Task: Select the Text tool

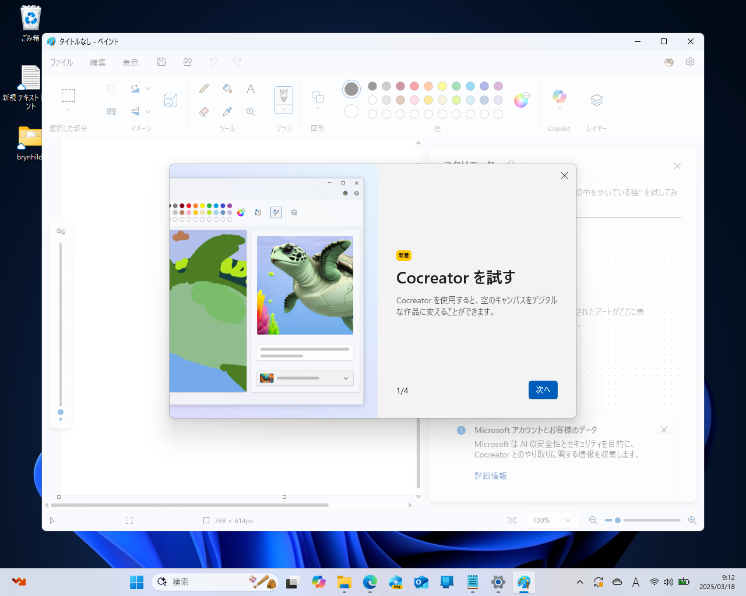Action: (x=250, y=88)
